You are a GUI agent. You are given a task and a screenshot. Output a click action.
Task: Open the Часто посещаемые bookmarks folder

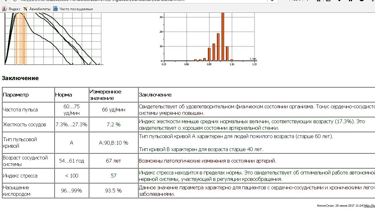click(73, 9)
